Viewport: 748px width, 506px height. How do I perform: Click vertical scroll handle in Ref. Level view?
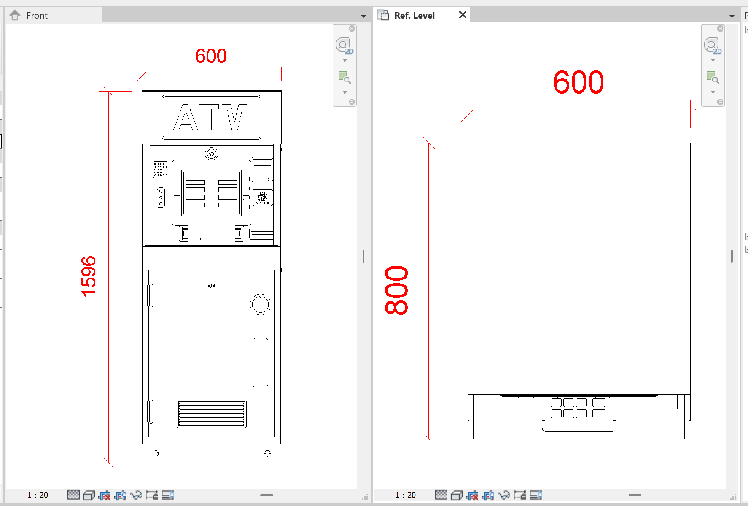[x=732, y=256]
